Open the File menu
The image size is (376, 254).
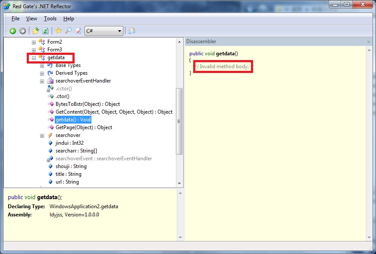coord(16,19)
